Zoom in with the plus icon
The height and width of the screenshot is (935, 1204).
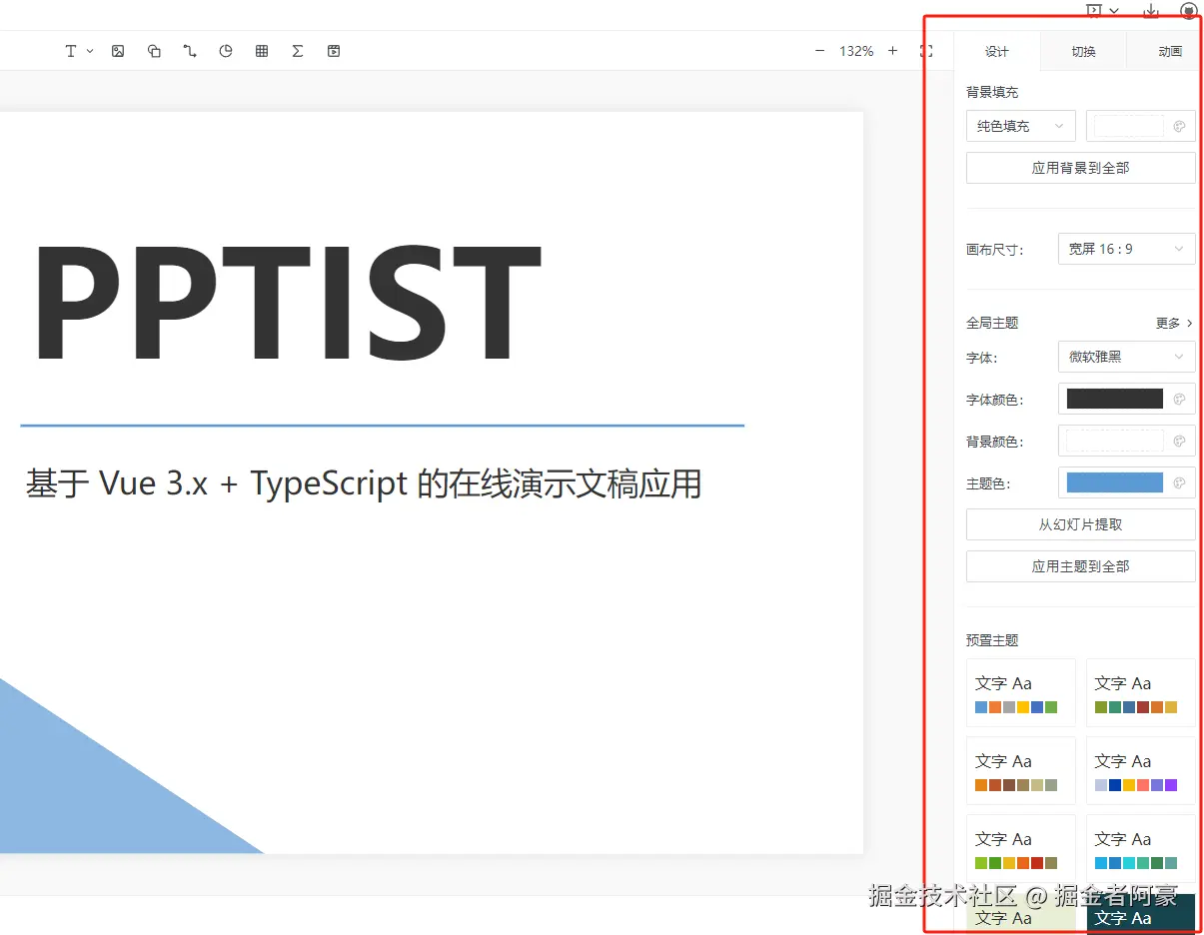click(892, 51)
